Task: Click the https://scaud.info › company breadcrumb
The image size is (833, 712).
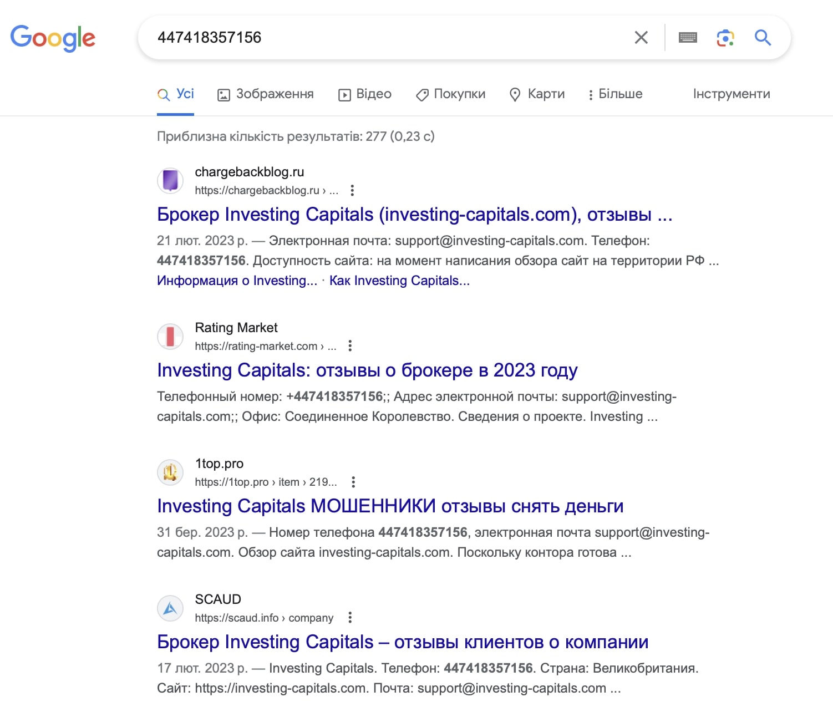Action: (264, 618)
